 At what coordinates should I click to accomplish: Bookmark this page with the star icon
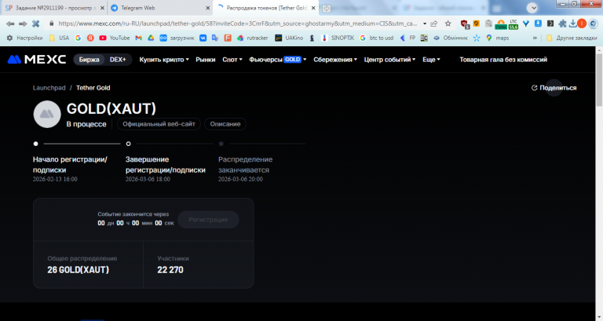(448, 24)
